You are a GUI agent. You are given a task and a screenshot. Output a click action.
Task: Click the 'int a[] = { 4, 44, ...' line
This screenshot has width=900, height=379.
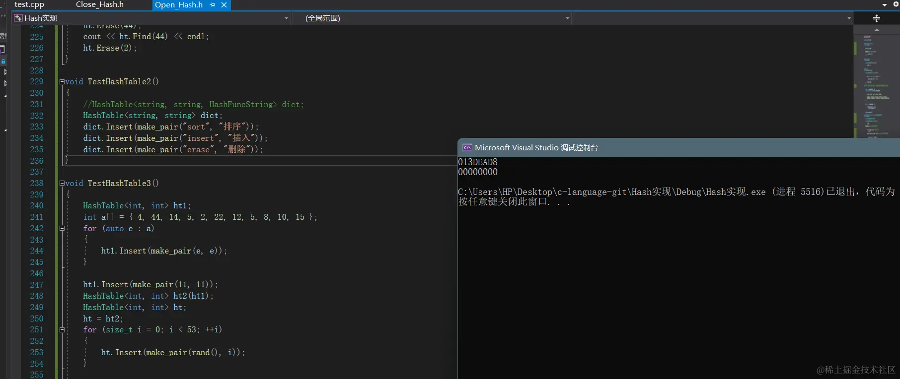(x=200, y=217)
